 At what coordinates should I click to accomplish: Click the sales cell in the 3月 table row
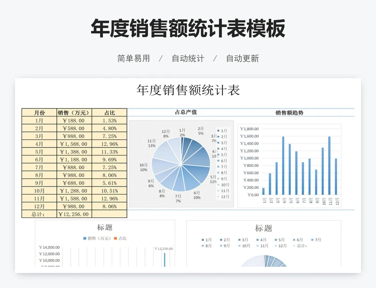74,136
